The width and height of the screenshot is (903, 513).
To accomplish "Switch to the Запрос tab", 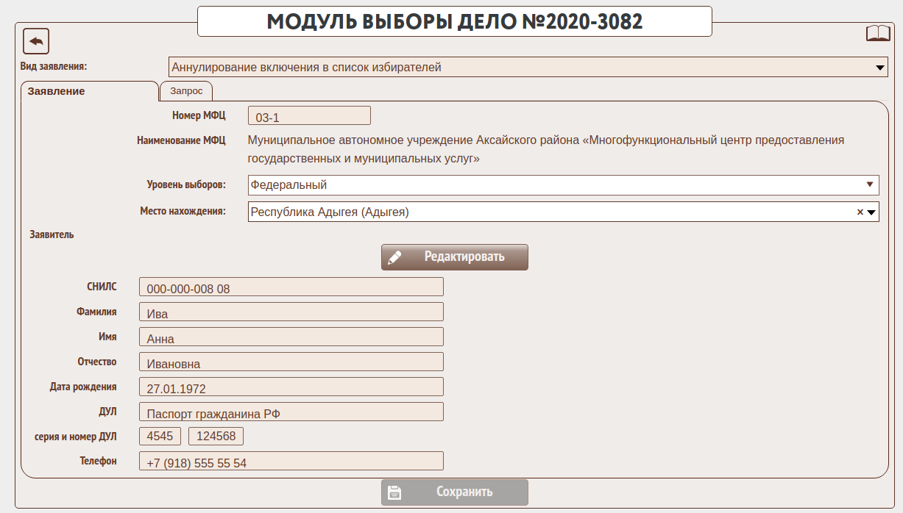I will click(x=186, y=91).
